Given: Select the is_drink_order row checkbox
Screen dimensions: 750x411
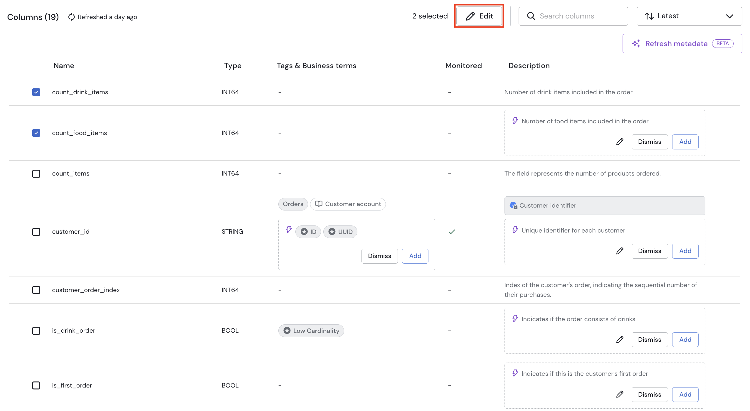Looking at the screenshot, I should tap(36, 331).
